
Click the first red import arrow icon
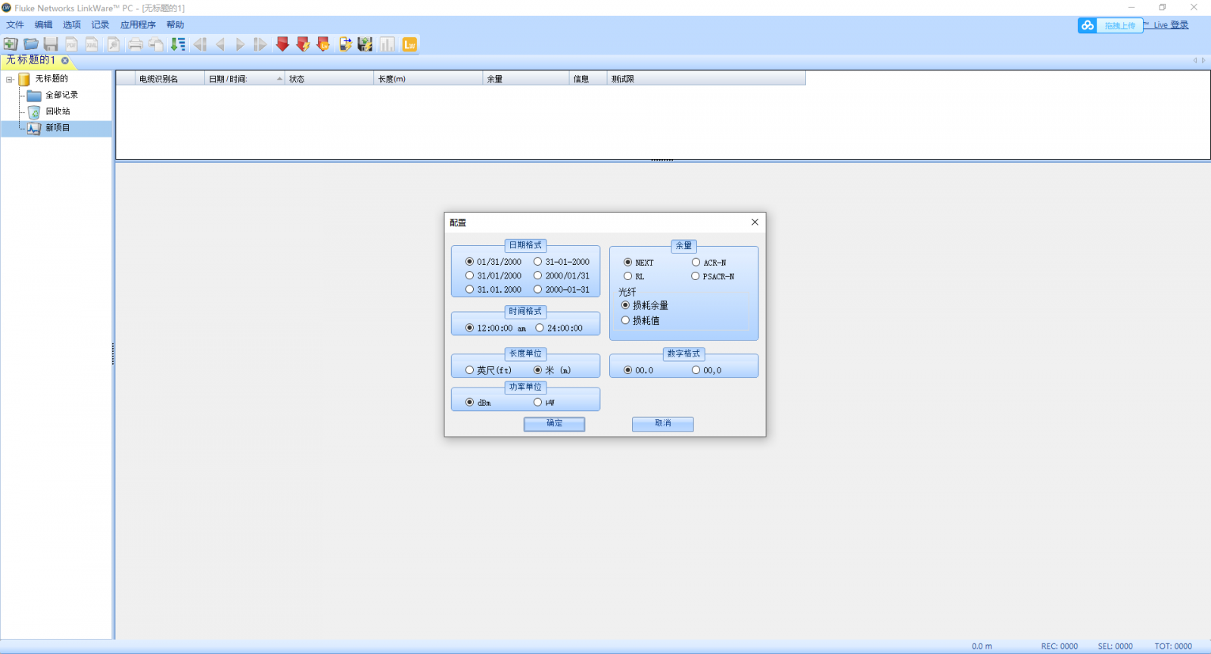coord(282,45)
